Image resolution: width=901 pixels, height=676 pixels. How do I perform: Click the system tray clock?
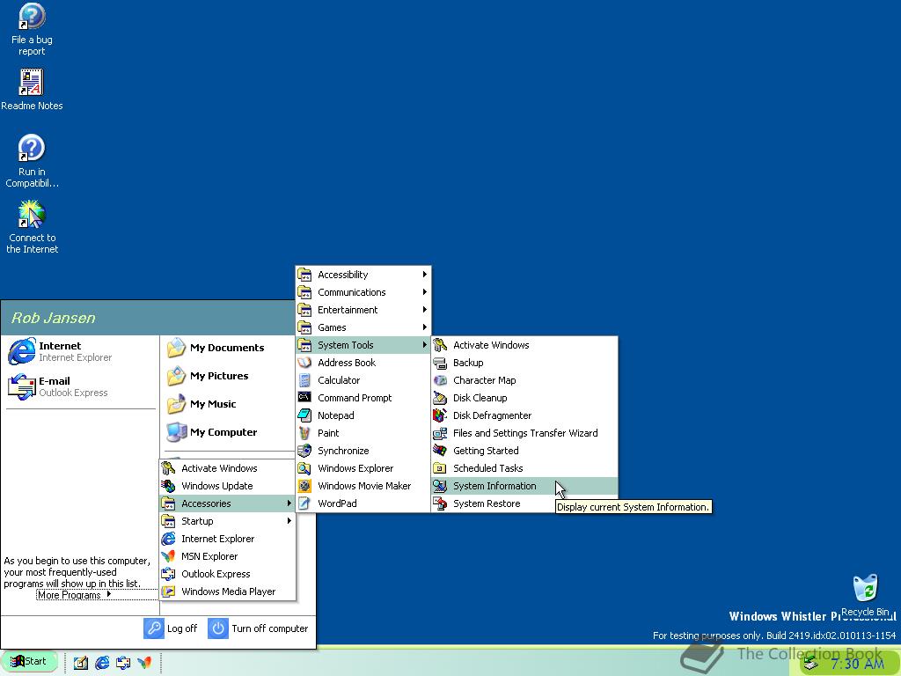(x=857, y=664)
